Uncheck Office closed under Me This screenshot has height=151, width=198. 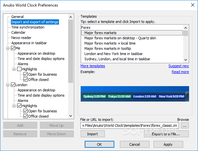[x=25, y=80]
